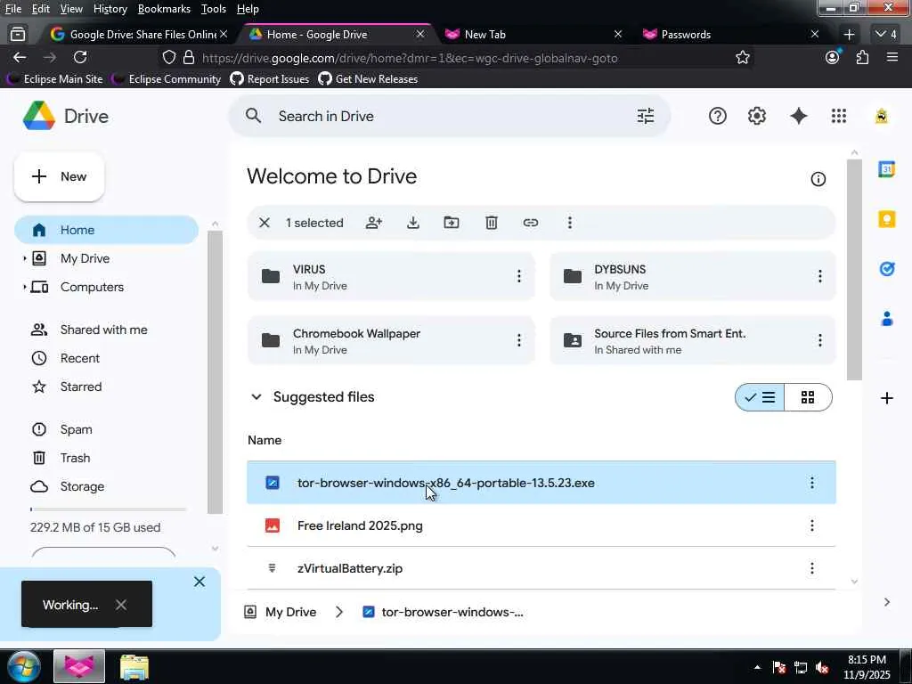Open more options for zVirtualBattery.zip
Viewport: 912px width, 684px height.
(812, 568)
